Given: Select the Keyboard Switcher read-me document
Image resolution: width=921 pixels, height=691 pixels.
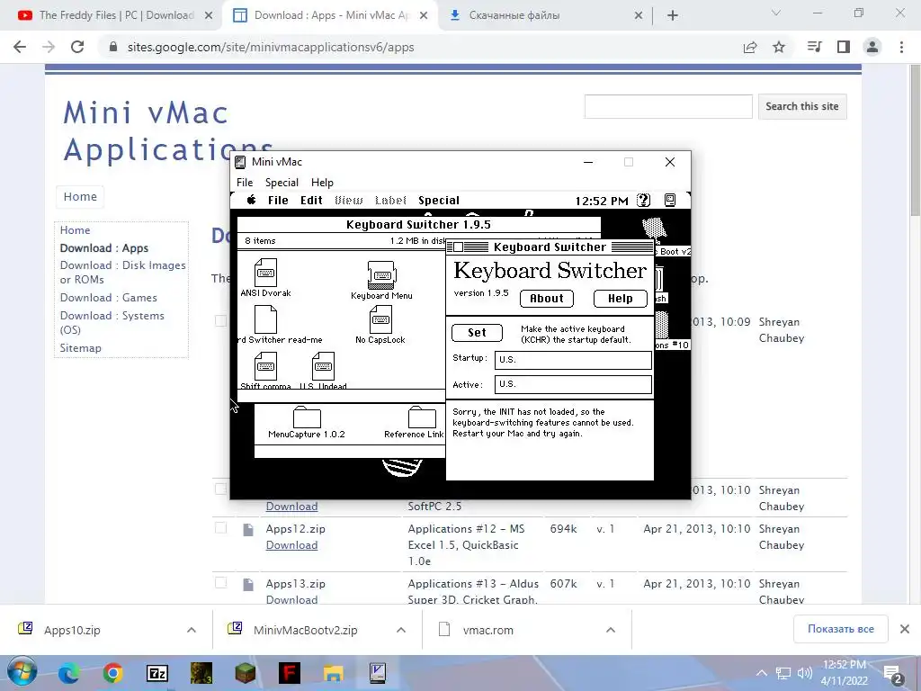Looking at the screenshot, I should [265, 320].
